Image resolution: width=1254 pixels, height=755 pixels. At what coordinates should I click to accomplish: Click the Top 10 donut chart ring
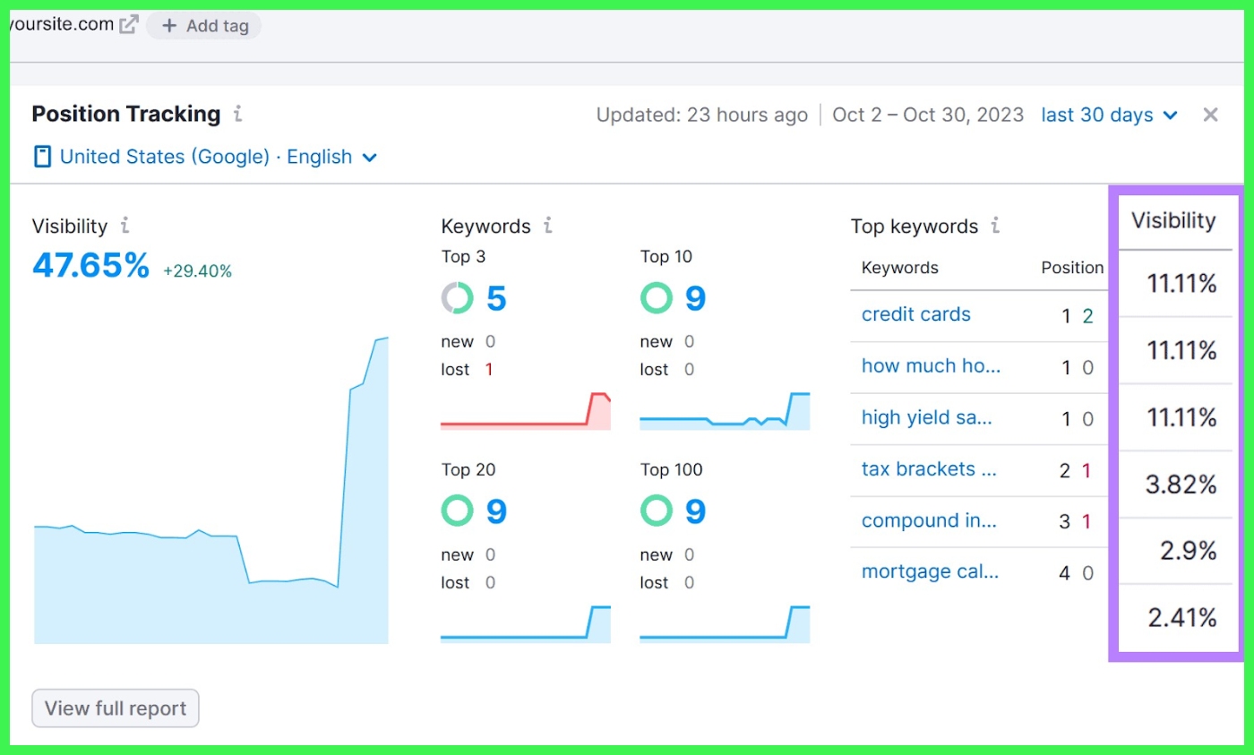point(657,298)
